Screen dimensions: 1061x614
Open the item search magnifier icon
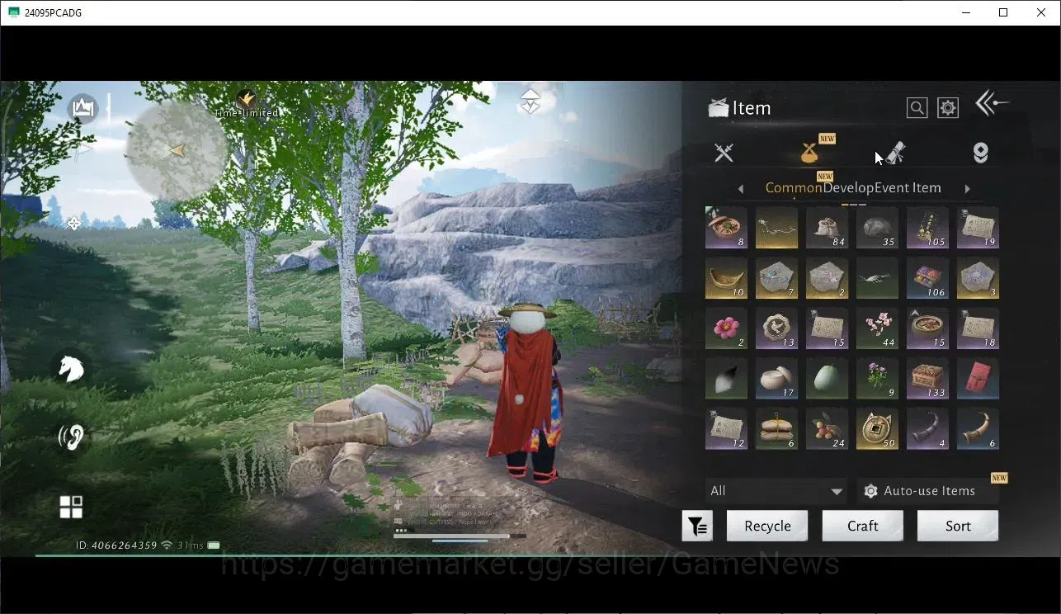pos(917,107)
